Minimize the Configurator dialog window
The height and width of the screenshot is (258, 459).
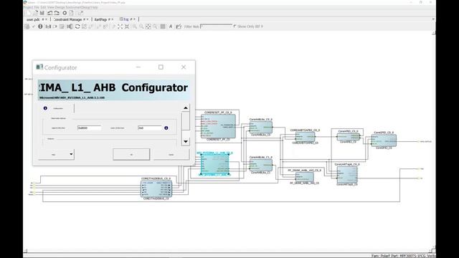[138, 67]
